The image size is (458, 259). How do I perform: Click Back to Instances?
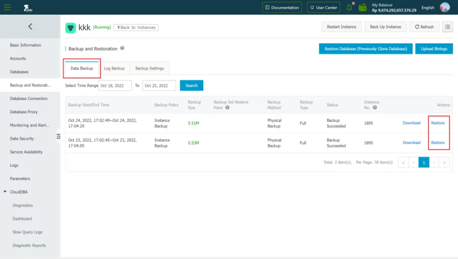coord(136,27)
